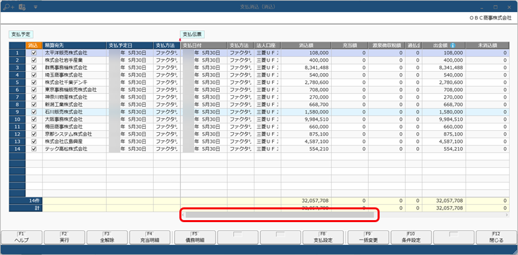
Task: Uncheck 消込 checkbox for テック高松株式会社
Action: pos(34,149)
